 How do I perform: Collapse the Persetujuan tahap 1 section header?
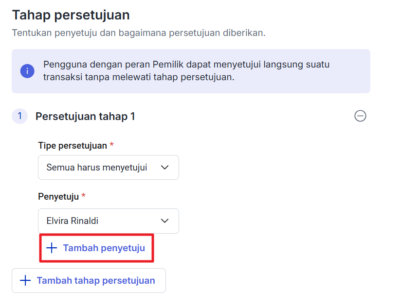[85, 117]
